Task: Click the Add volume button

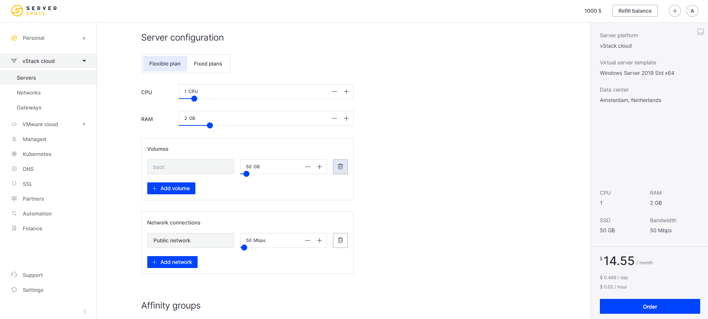Action: point(171,188)
